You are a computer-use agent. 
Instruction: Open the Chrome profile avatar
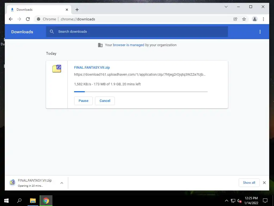[255, 19]
